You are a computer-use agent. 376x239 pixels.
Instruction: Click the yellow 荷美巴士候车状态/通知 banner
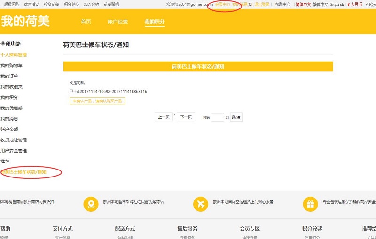pos(198,67)
